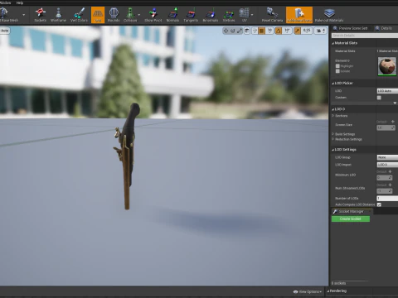The width and height of the screenshot is (398, 298).
Task: Select the rotate gizmo in viewport toolbar
Action: pyautogui.click(x=233, y=31)
